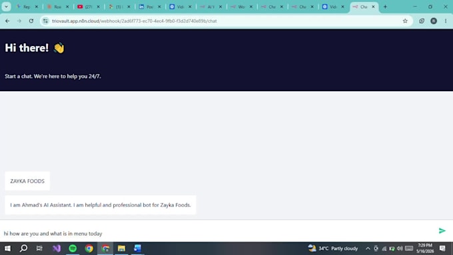Go back in the browser

coord(7,21)
